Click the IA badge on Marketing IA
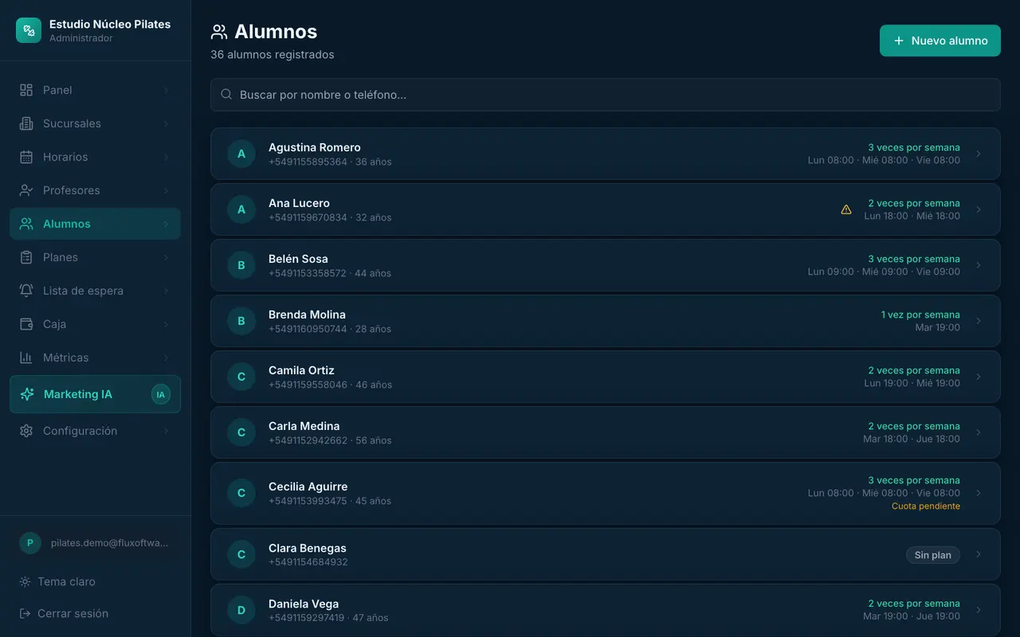Viewport: 1020px width, 637px height. 161,394
